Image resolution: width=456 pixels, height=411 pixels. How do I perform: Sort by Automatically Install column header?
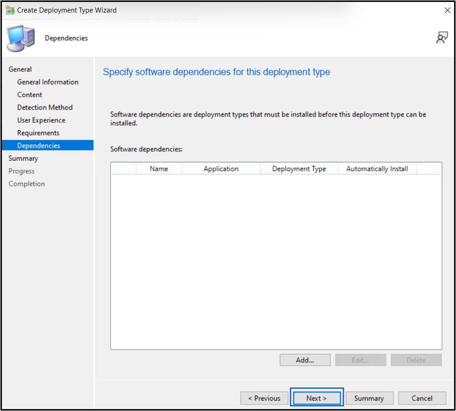point(377,169)
